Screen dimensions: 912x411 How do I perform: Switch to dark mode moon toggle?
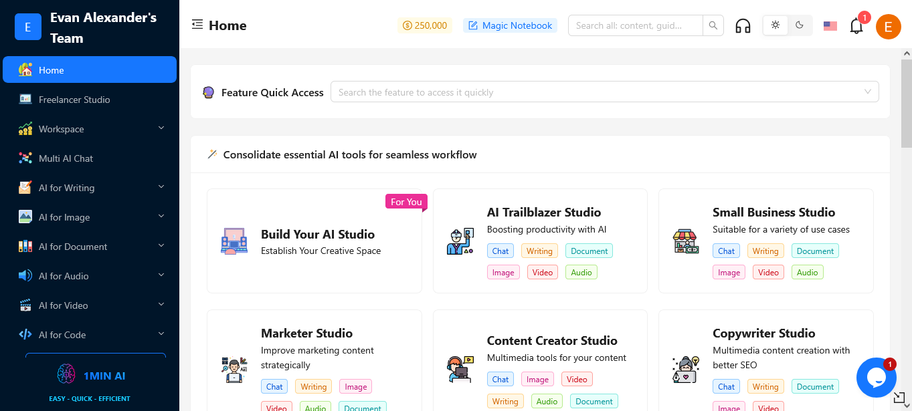pos(800,25)
